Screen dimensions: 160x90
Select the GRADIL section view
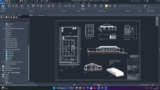(x=10, y=58)
